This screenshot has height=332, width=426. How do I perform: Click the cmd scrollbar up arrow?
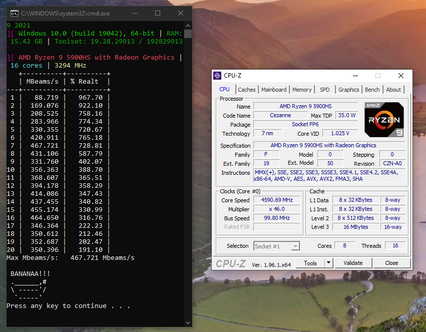(x=188, y=26)
